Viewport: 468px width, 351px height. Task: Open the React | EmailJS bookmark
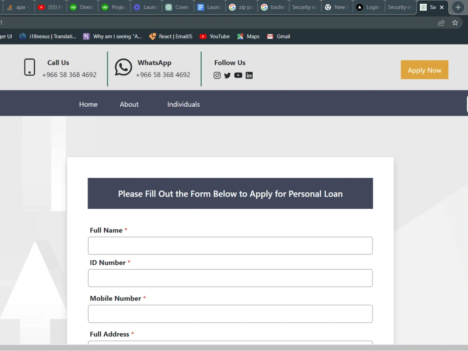[171, 37]
